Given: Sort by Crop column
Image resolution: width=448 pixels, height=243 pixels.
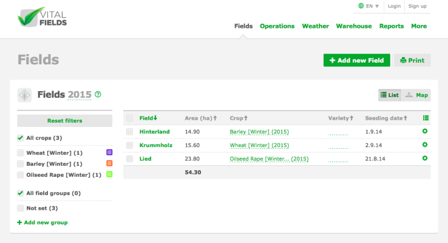Looking at the screenshot, I should click(x=239, y=118).
